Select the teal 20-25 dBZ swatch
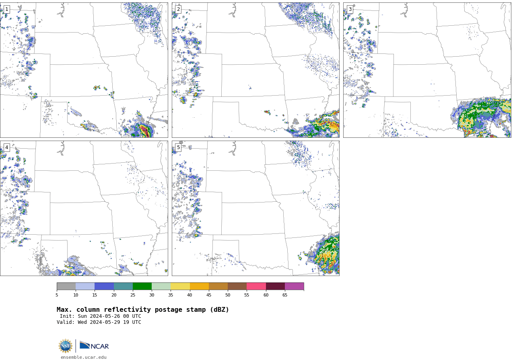 click(123, 286)
